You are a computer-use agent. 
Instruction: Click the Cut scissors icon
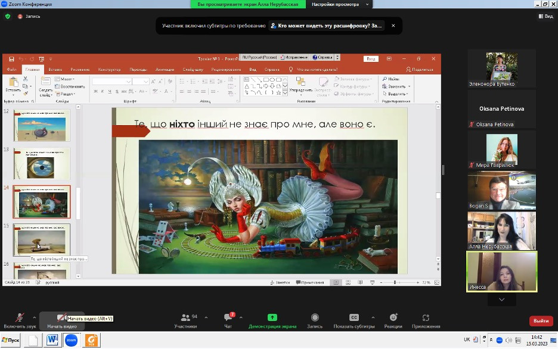(25, 78)
